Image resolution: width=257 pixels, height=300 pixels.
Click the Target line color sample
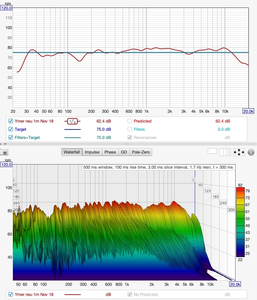pyautogui.click(x=72, y=129)
